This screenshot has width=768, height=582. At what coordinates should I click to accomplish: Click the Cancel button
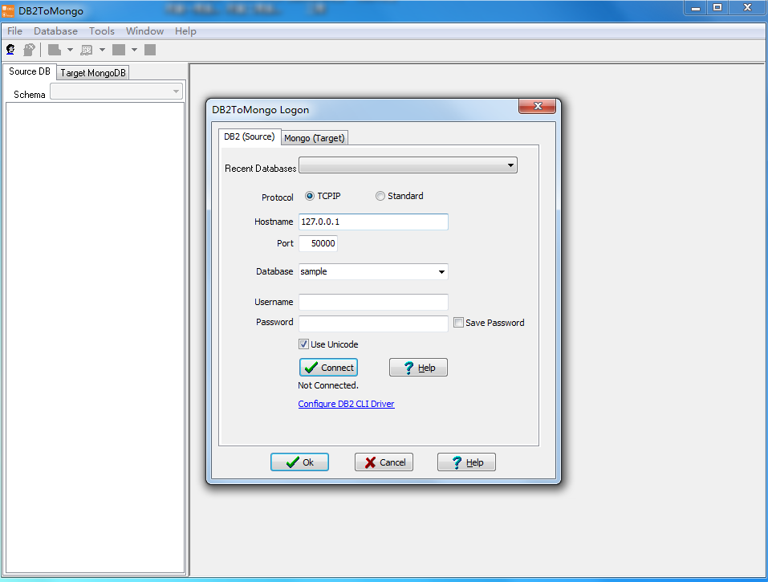coord(384,462)
